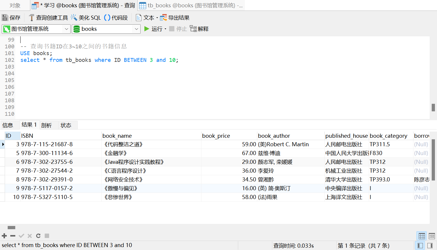
Task: Click the book_category column header
Action: click(x=391, y=136)
